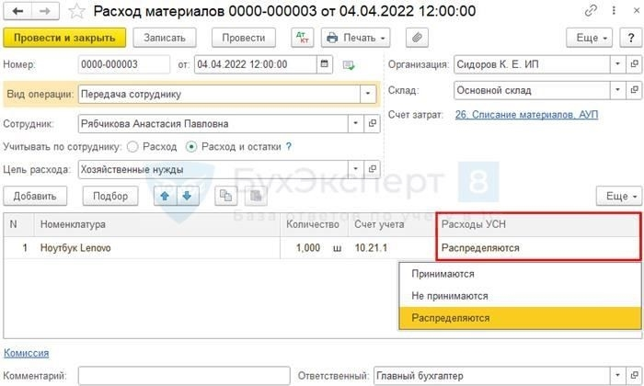Click Количество column header
The height and width of the screenshot is (386, 644).
tap(315, 224)
